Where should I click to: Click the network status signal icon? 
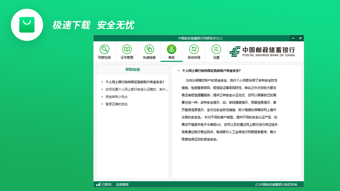tap(98, 184)
